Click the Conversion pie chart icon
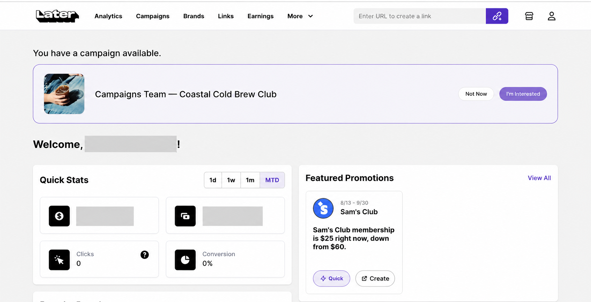 (185, 260)
